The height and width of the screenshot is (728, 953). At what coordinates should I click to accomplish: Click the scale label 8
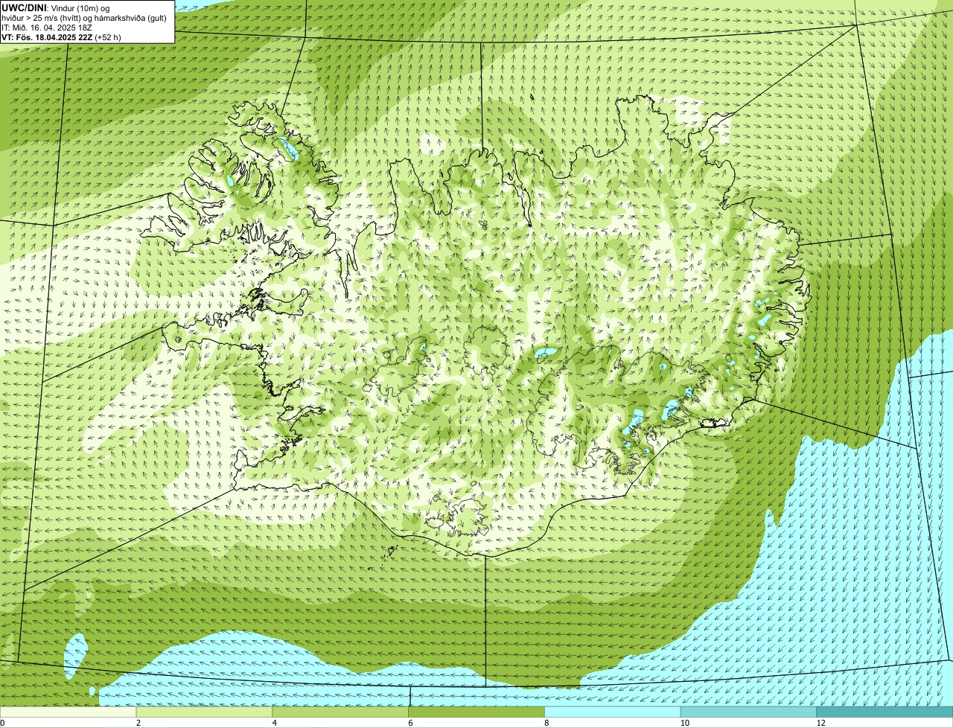coord(546,723)
